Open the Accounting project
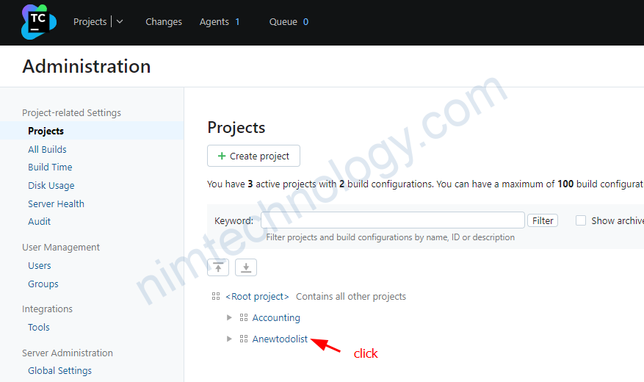Viewport: 644px width, 382px height. coord(276,317)
